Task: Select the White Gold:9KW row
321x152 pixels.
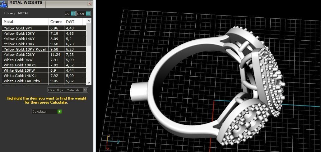Action: [x=44, y=60]
